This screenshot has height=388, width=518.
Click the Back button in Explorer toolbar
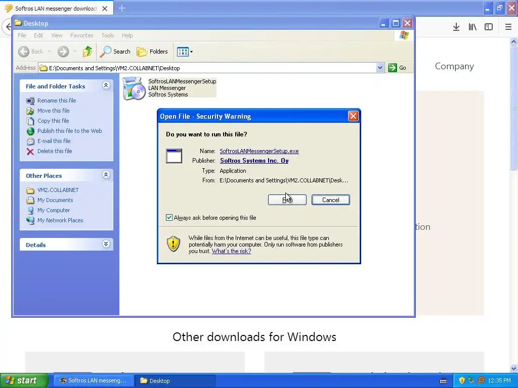pyautogui.click(x=31, y=52)
